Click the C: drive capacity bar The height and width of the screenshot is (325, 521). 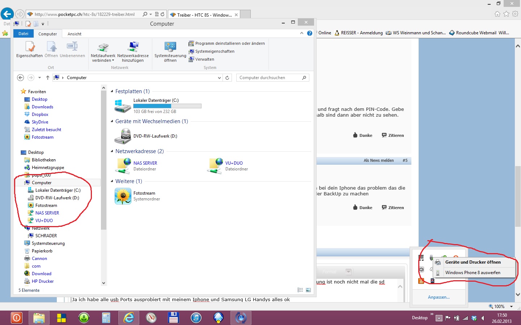(167, 106)
